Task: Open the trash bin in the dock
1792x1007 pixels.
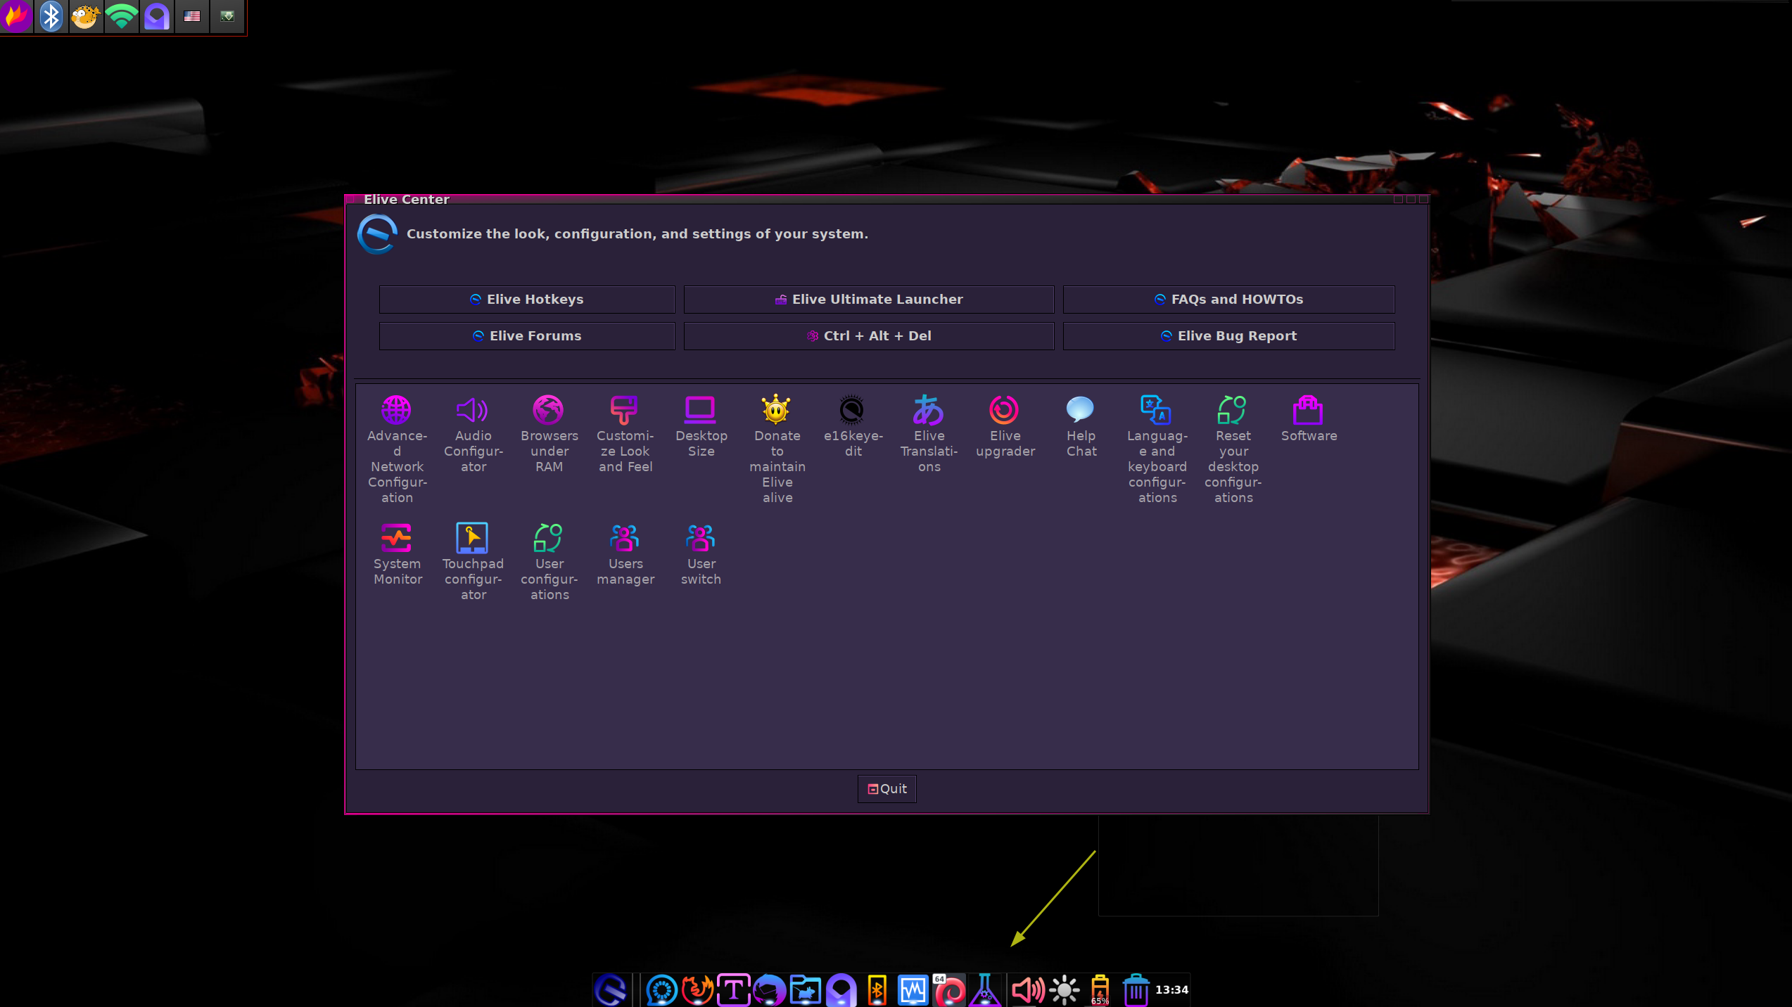Action: (1136, 989)
